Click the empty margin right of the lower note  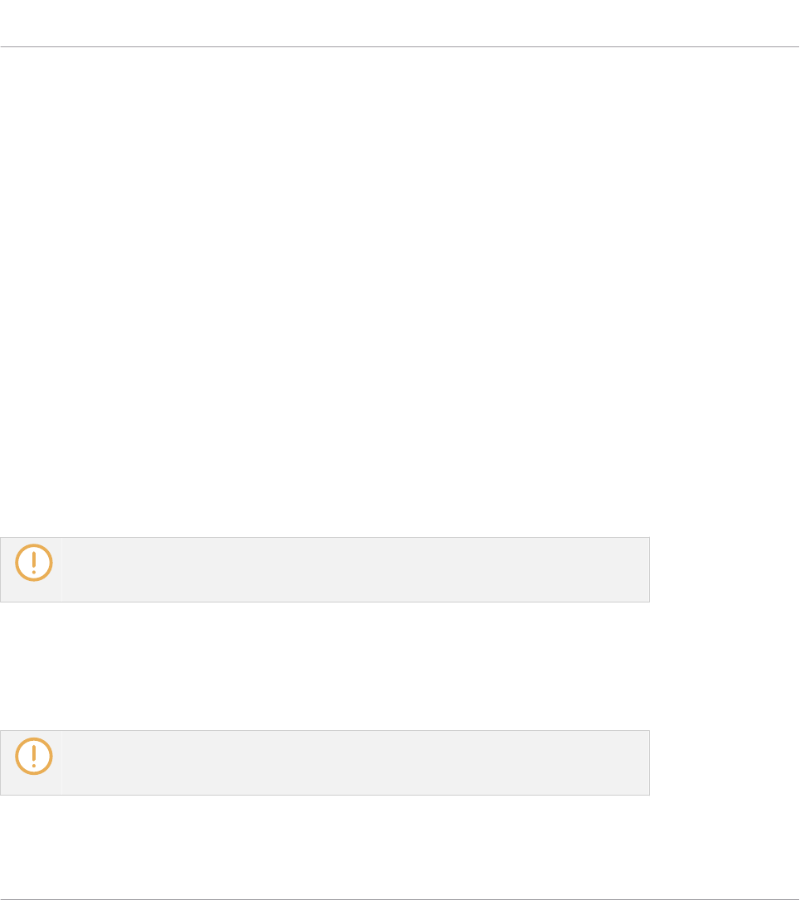click(721, 762)
